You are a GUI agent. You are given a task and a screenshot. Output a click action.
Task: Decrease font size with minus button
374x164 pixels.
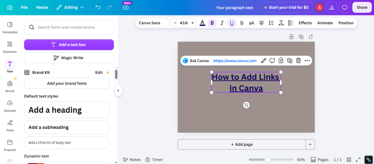pos(175,23)
